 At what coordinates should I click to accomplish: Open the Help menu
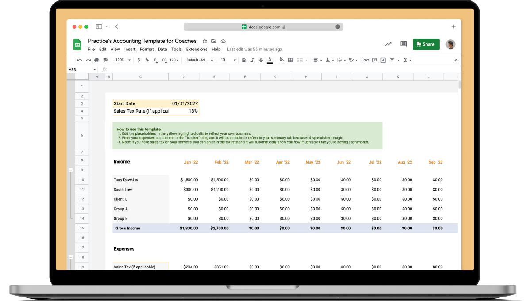point(216,49)
